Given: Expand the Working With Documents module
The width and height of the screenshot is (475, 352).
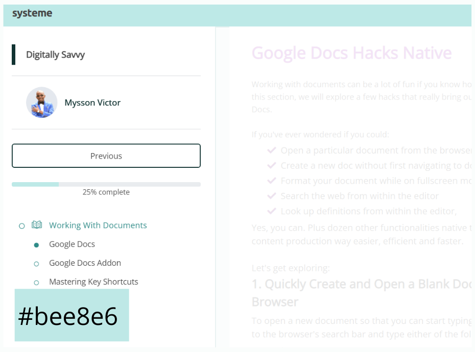Looking at the screenshot, I should coord(98,225).
